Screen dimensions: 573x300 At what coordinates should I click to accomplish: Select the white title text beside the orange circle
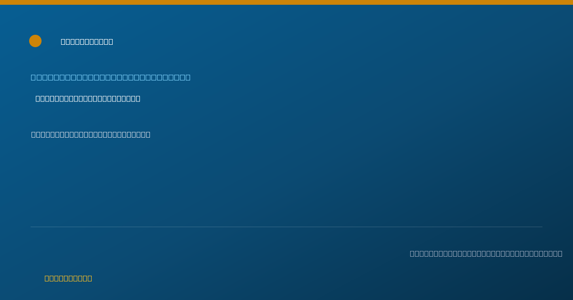point(87,41)
